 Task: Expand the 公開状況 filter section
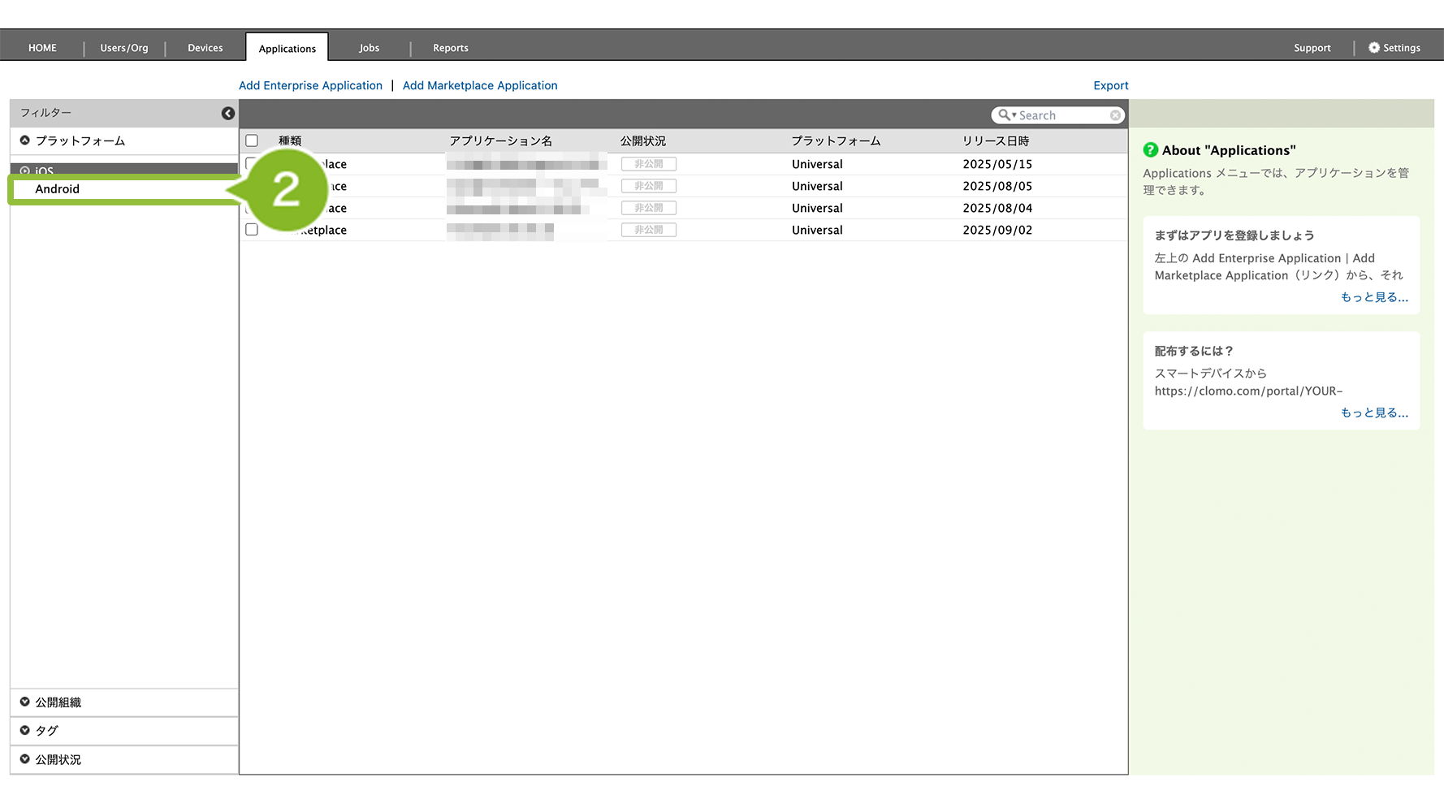point(25,759)
